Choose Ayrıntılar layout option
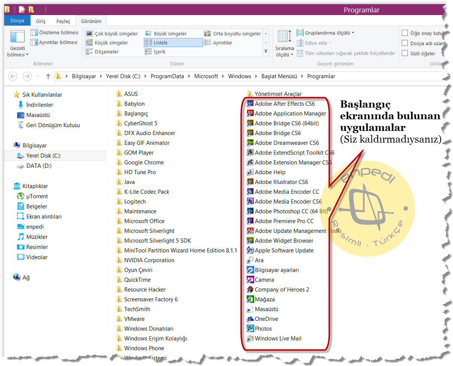 coord(218,43)
